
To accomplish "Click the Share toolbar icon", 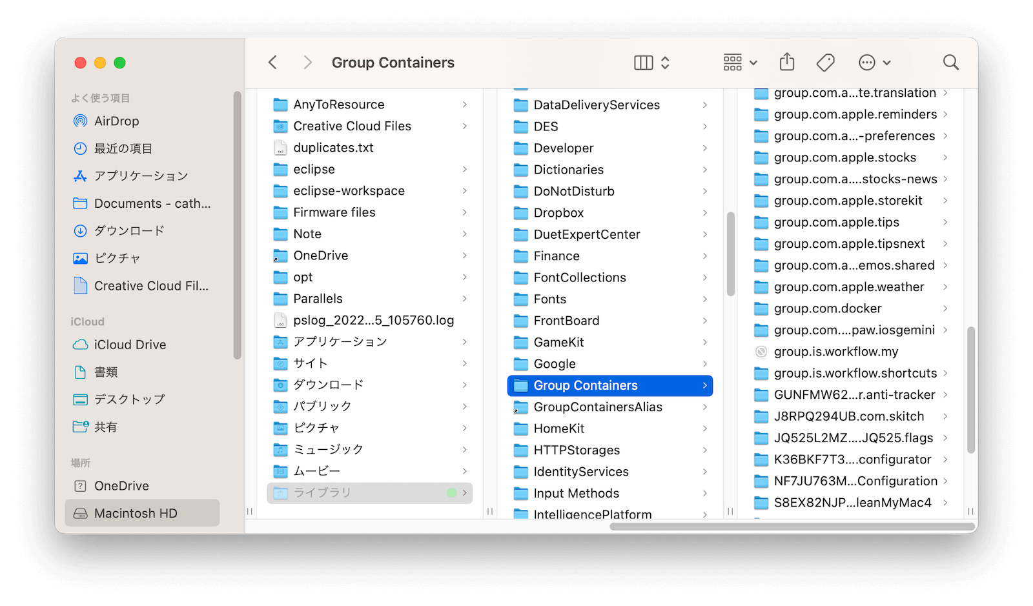I will tap(786, 63).
